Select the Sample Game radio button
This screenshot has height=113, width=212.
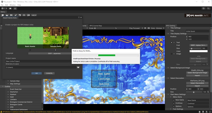[56, 50]
